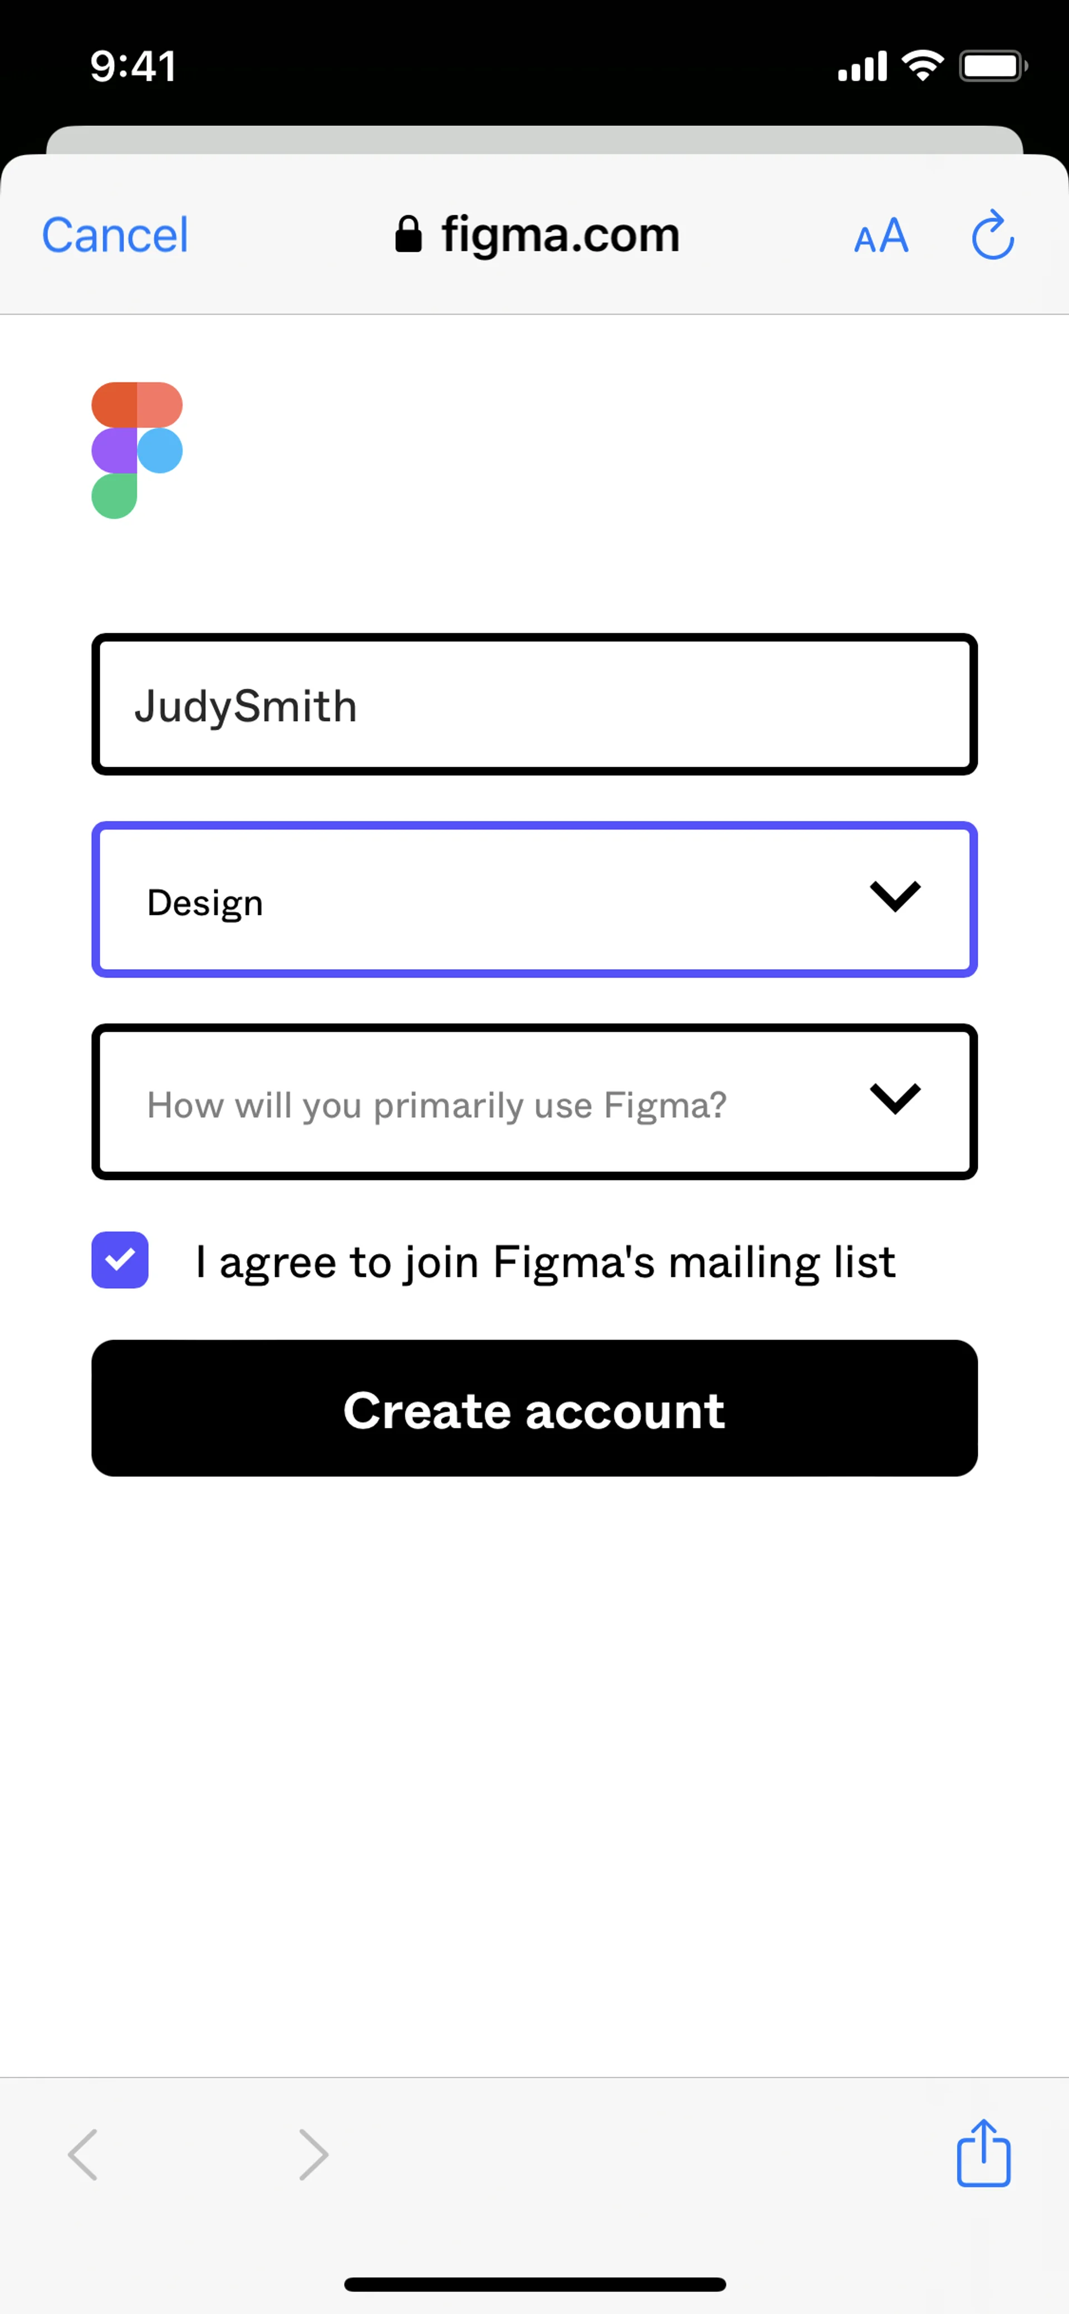Tap the lock icon beside figma.com

[x=409, y=234]
